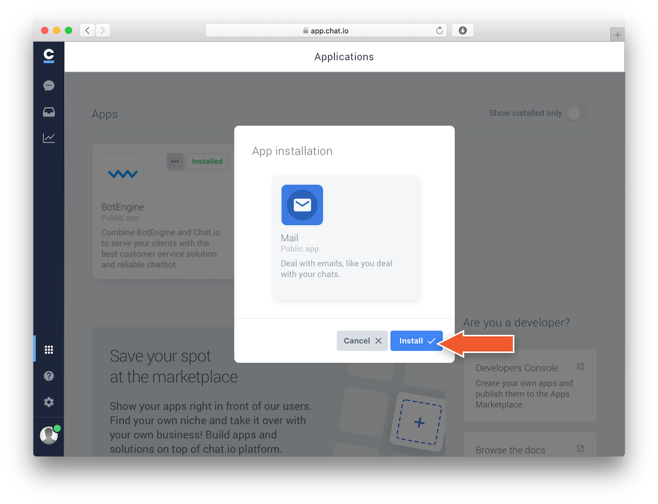658x504 pixels.
Task: Open the BotEngine more options menu
Action: click(175, 161)
